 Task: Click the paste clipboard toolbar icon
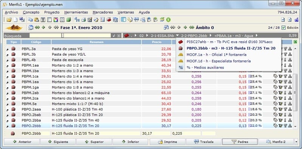click(36, 19)
